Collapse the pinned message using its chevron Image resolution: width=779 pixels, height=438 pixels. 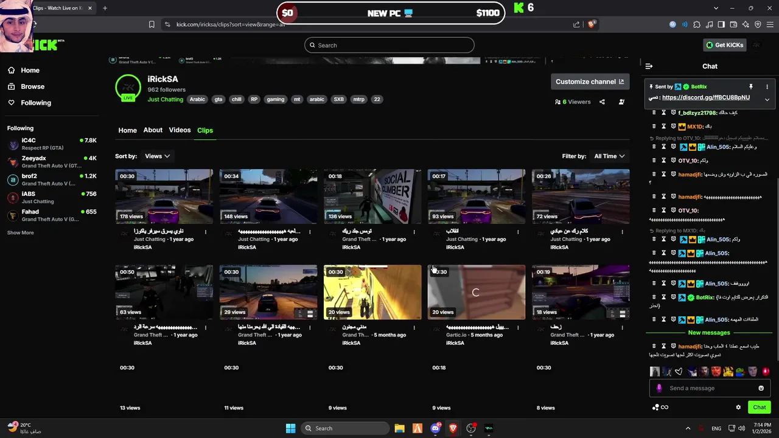coord(767,99)
